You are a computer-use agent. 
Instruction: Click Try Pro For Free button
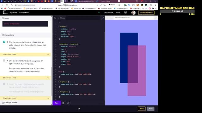click(146, 13)
